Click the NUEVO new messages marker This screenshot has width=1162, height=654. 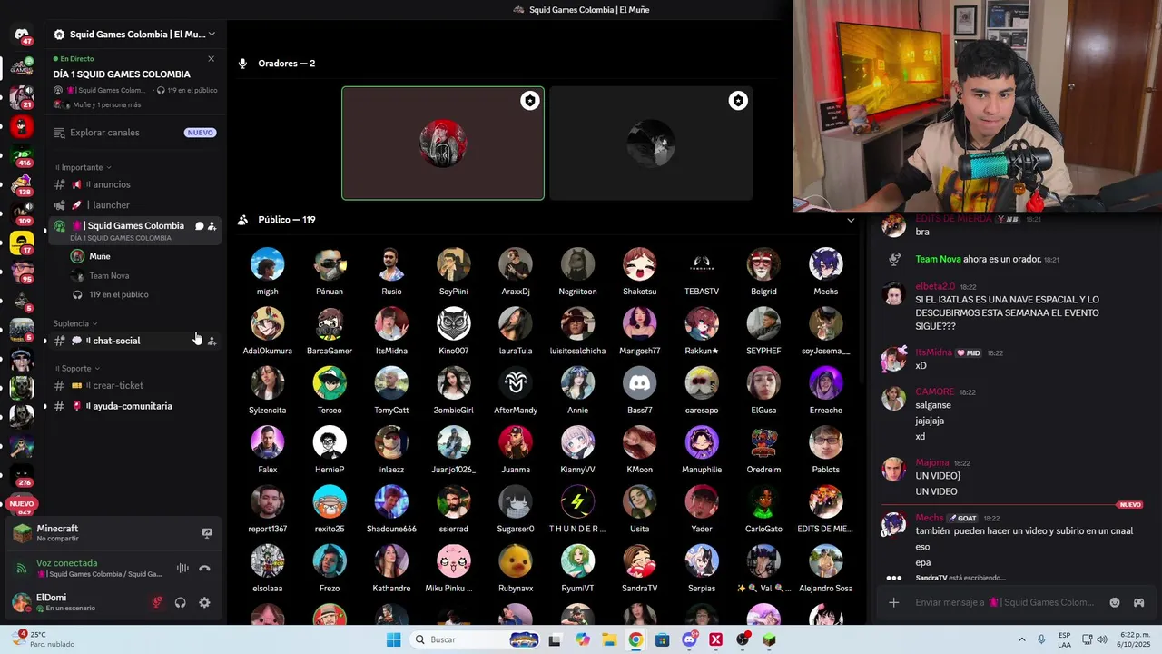[x=1130, y=505]
